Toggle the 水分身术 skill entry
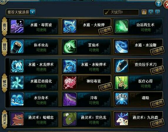This screenshot has width=168, height=132. [x=34, y=99]
